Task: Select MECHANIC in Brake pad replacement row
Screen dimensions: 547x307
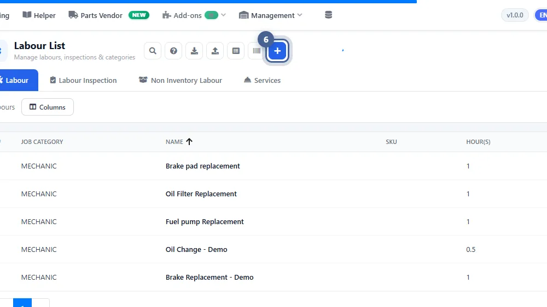Action: 39,166
